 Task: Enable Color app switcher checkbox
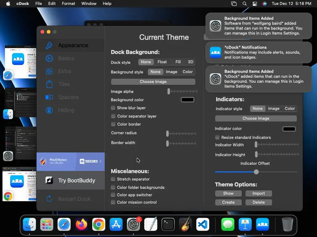click(113, 195)
